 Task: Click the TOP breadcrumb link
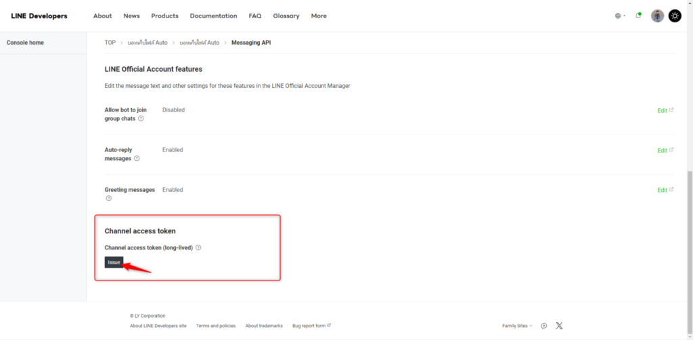(110, 43)
